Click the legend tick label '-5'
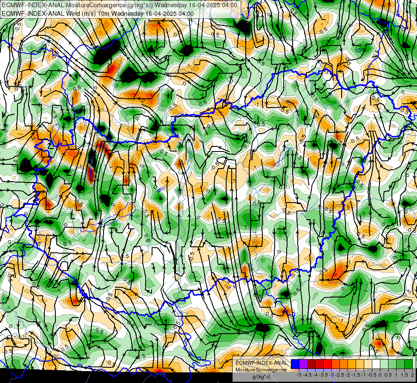417x383 pixels. (299, 375)
